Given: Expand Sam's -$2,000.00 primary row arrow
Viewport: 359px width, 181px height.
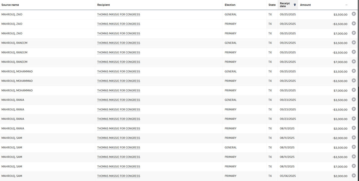Looking at the screenshot, I should click(x=354, y=137).
